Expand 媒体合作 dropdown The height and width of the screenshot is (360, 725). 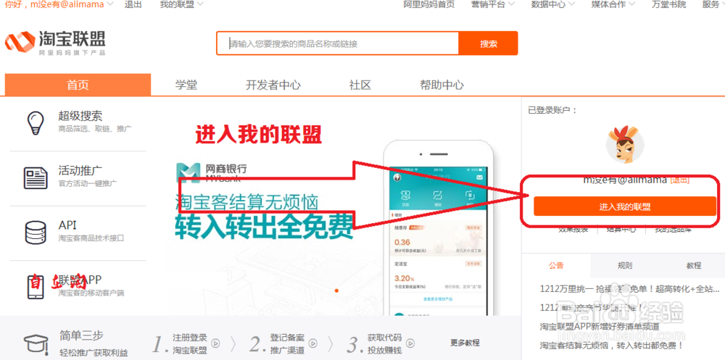point(631,4)
